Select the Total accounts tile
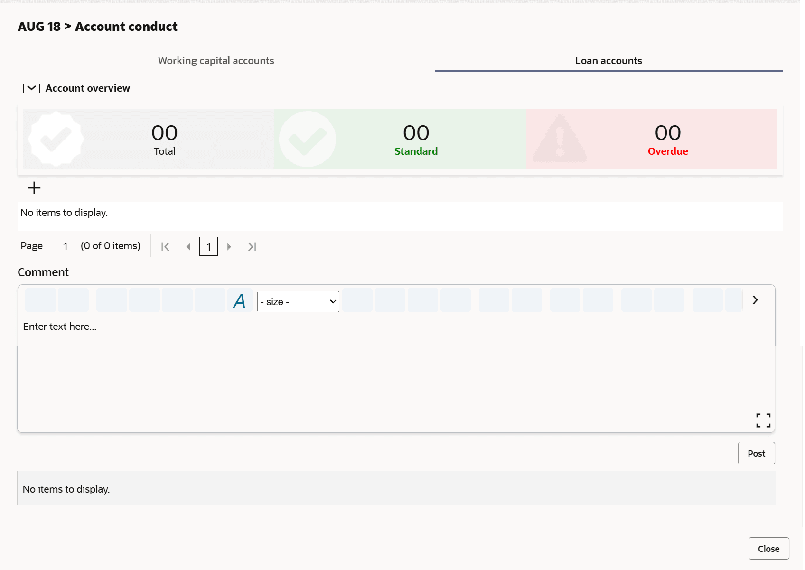The height and width of the screenshot is (570, 805). click(149, 139)
